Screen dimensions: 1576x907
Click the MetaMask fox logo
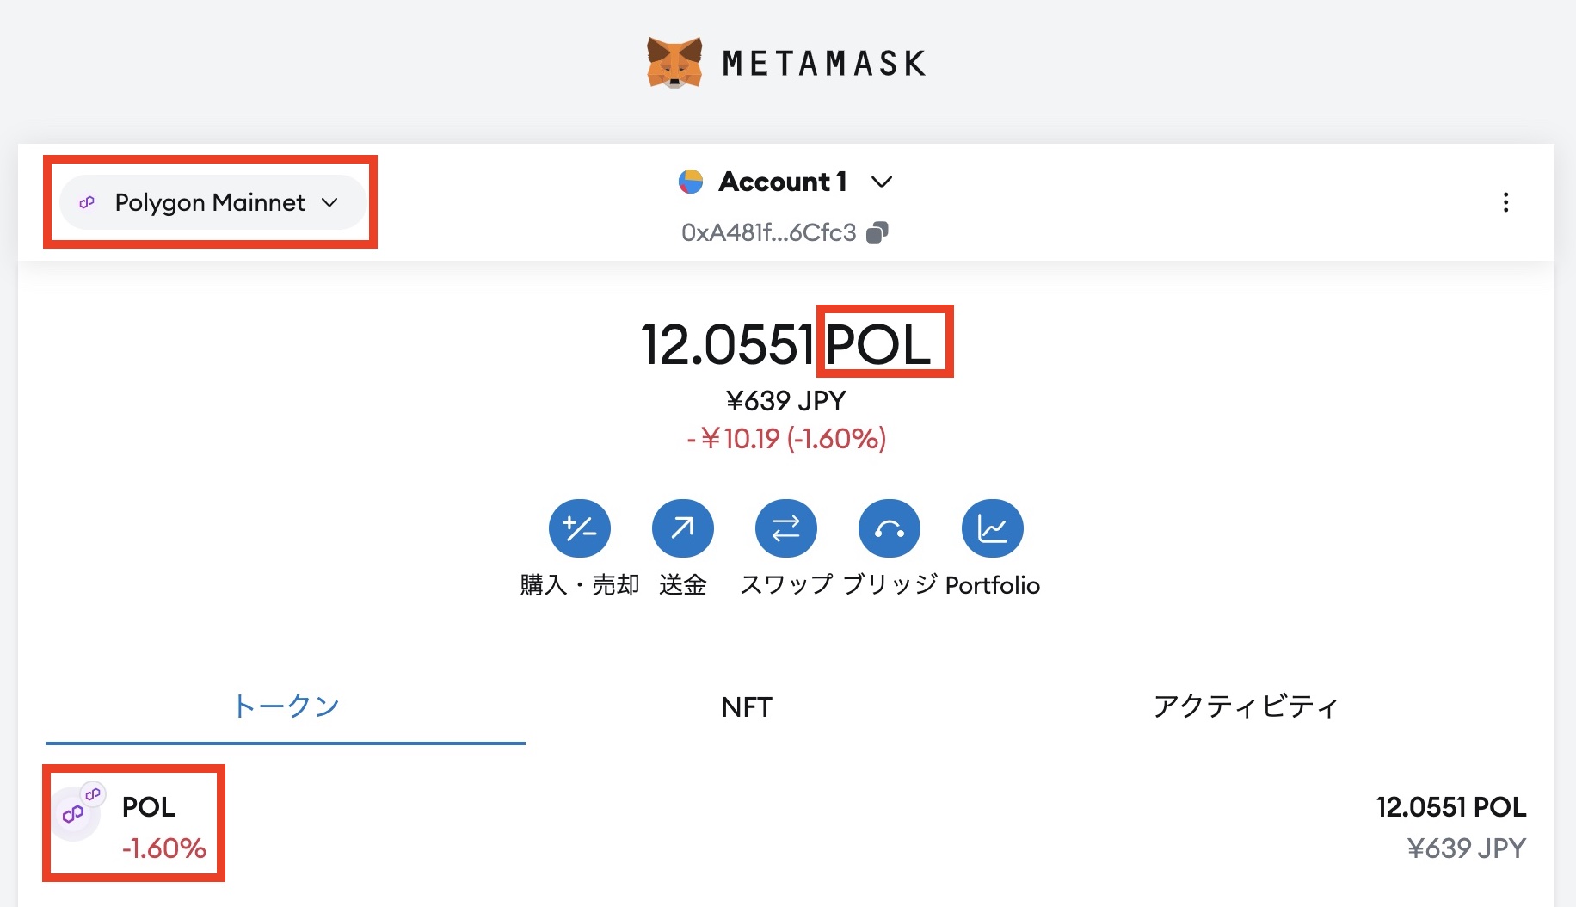tap(674, 61)
